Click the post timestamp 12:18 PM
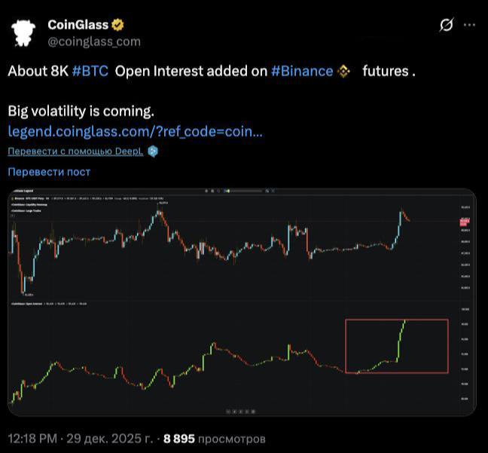This screenshot has height=453, width=488. tap(33, 438)
